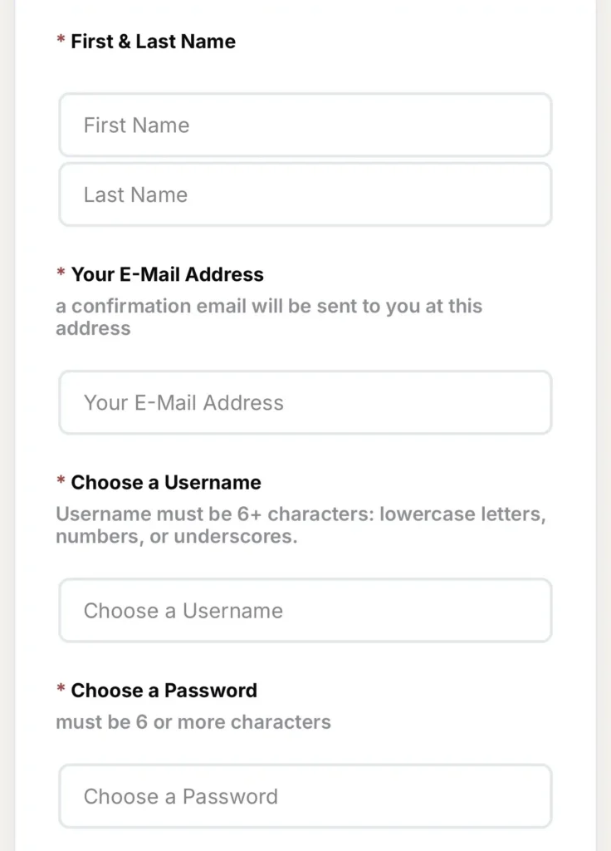Click the bold "Choose a Username" heading

point(166,483)
